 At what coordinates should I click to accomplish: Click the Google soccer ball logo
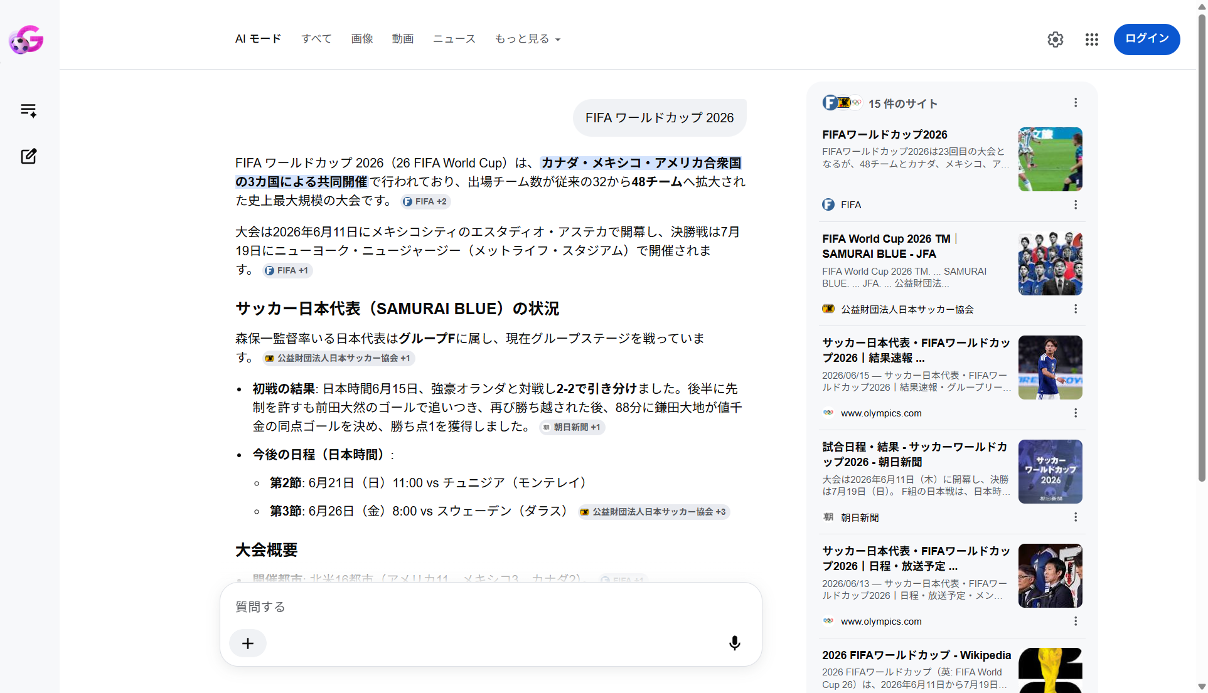(26, 40)
